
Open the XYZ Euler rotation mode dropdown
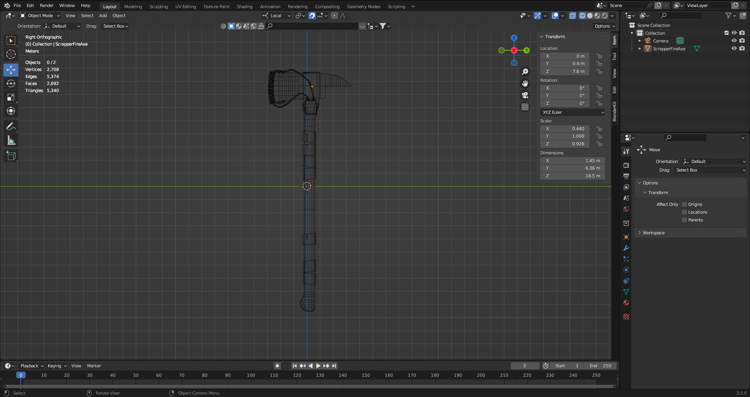pos(573,112)
